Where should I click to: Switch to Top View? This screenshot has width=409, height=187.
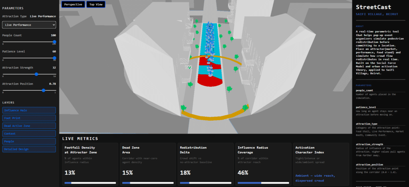tap(95, 4)
